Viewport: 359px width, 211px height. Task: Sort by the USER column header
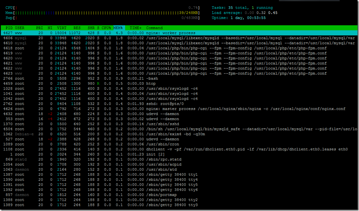pos(20,28)
